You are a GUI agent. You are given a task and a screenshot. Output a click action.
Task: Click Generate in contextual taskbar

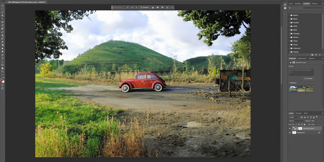pos(145,7)
